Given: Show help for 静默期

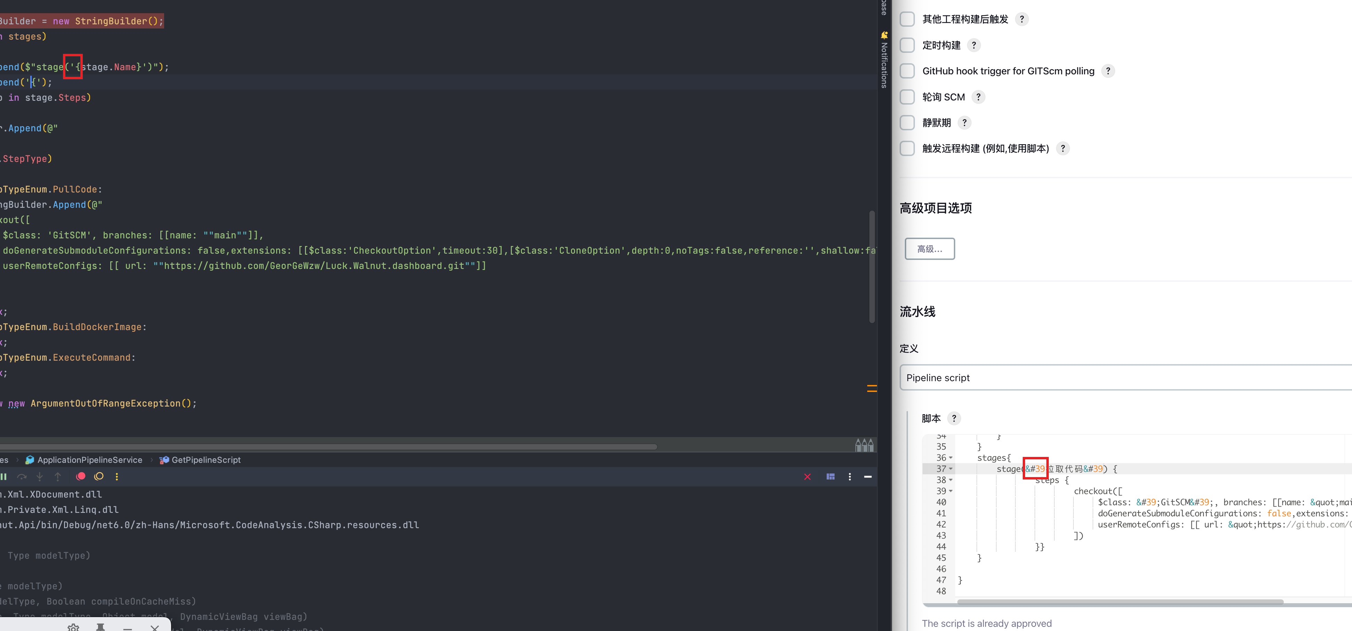Looking at the screenshot, I should coord(964,123).
